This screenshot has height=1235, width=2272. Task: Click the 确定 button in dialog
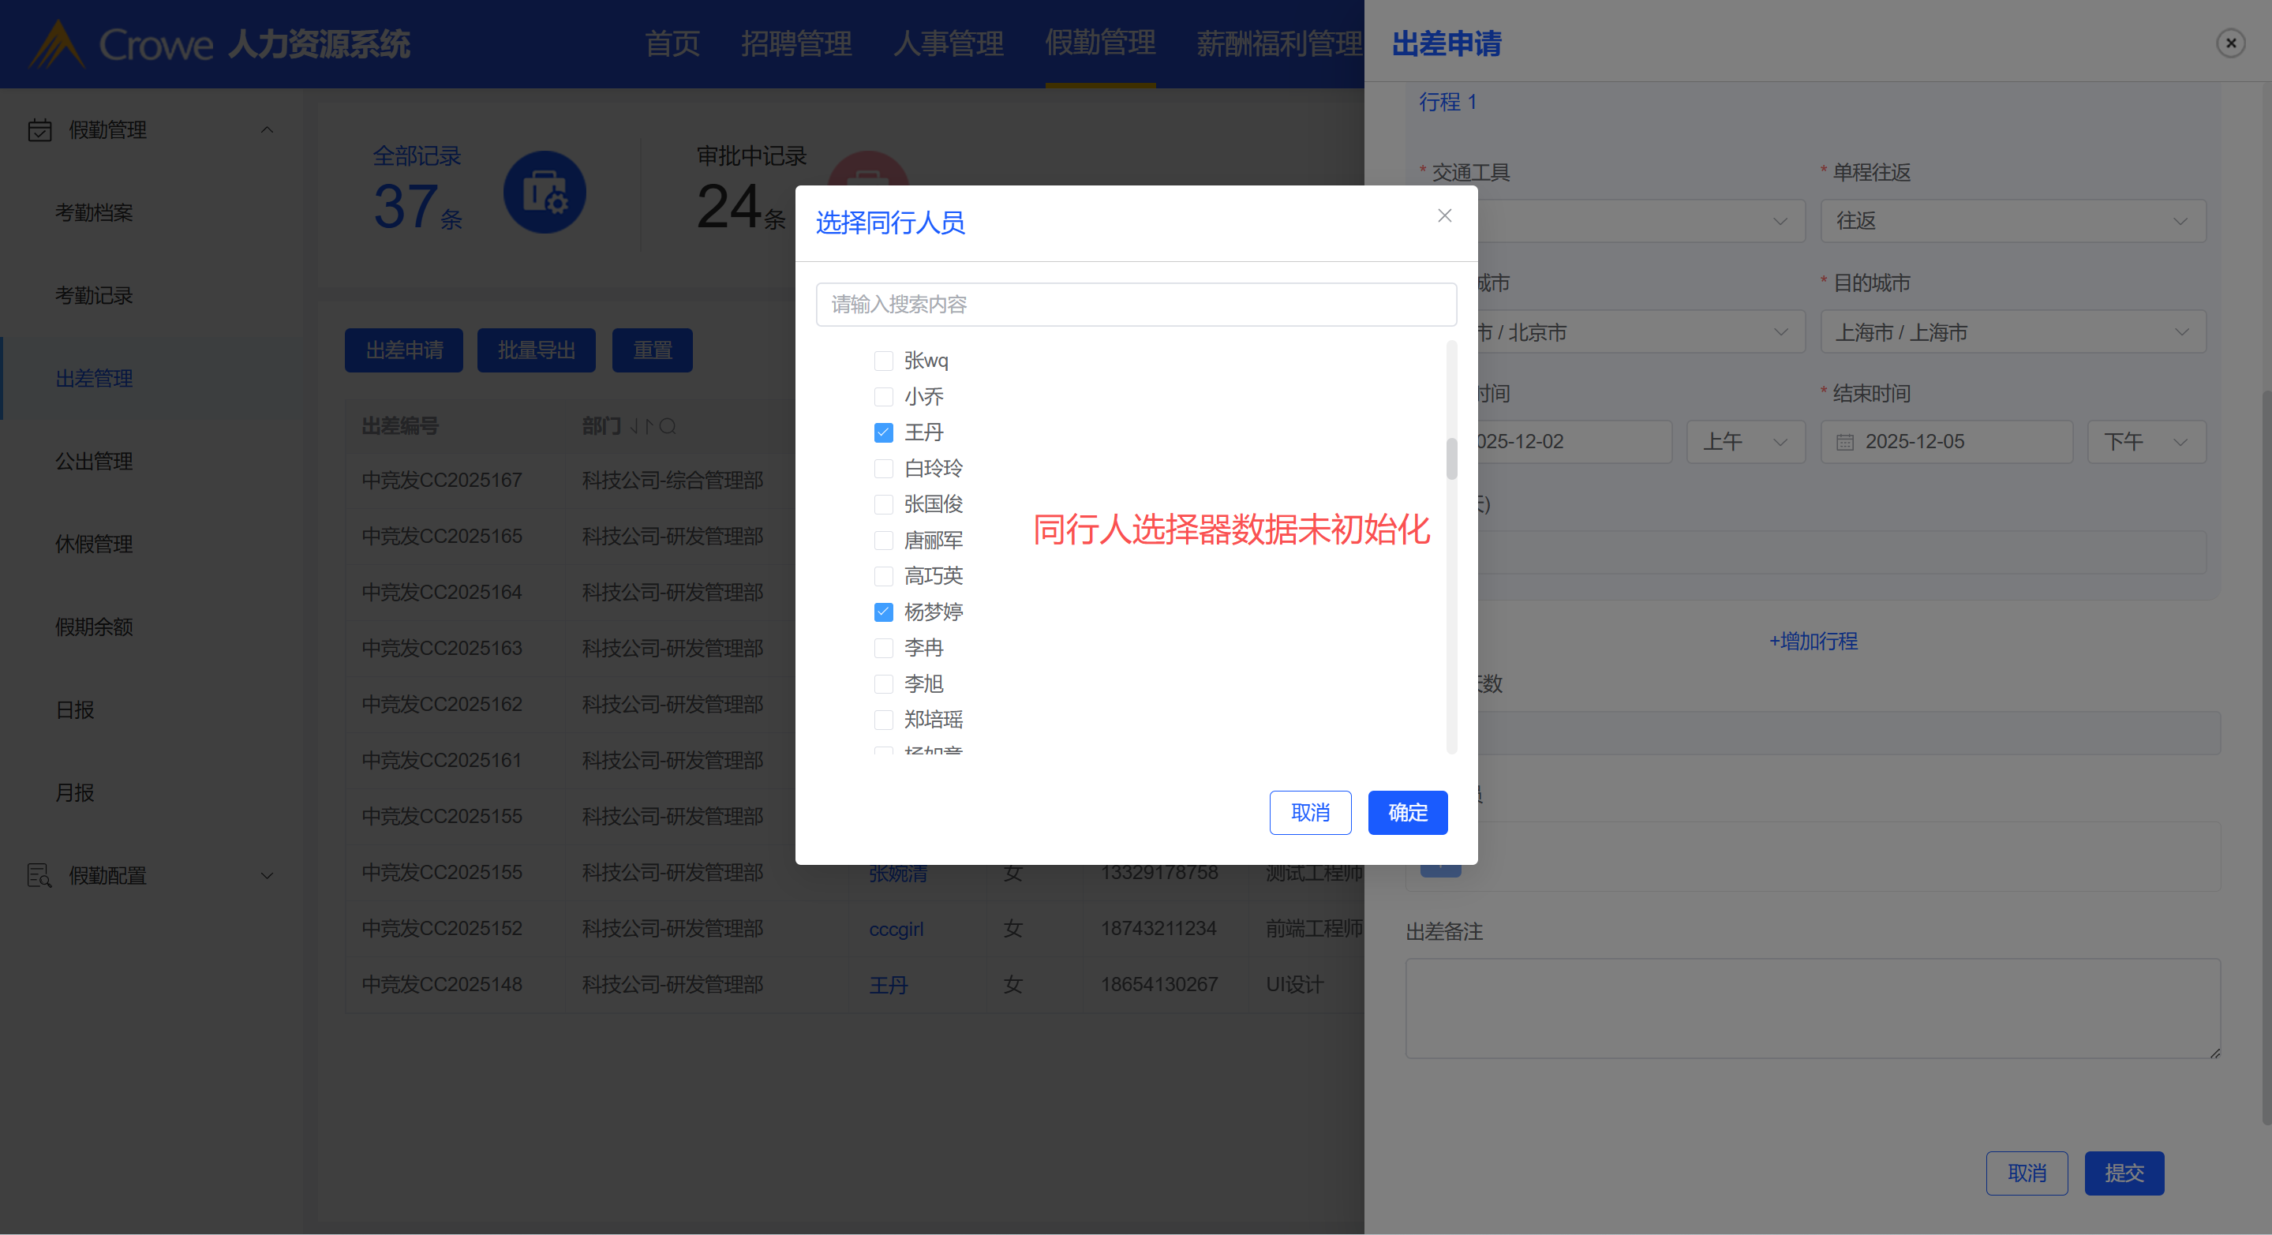(1407, 813)
